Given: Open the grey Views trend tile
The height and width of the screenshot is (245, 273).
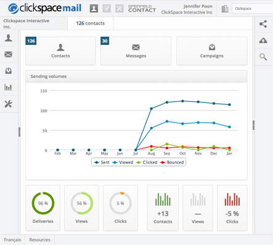Looking at the screenshot, I should [x=198, y=208].
